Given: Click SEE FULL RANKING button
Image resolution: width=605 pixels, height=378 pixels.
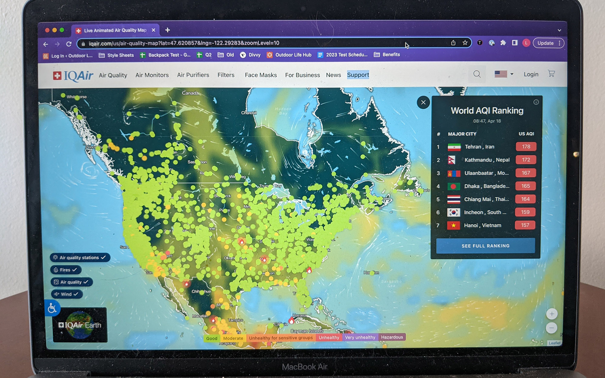Looking at the screenshot, I should pyautogui.click(x=485, y=246).
